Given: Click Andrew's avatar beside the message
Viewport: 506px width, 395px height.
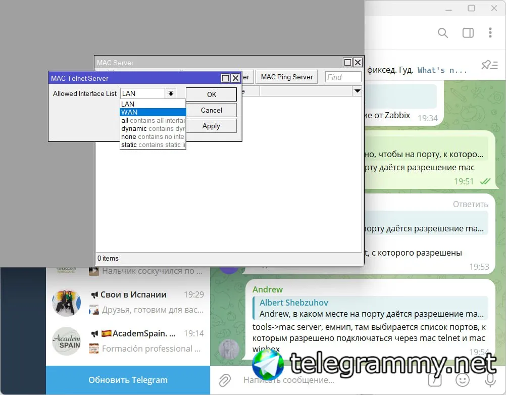Looking at the screenshot, I should click(229, 350).
